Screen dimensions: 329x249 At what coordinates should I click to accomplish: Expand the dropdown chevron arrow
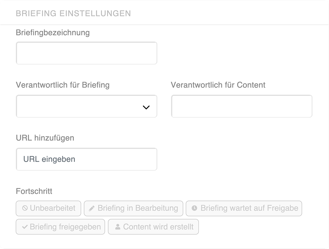coord(146,107)
